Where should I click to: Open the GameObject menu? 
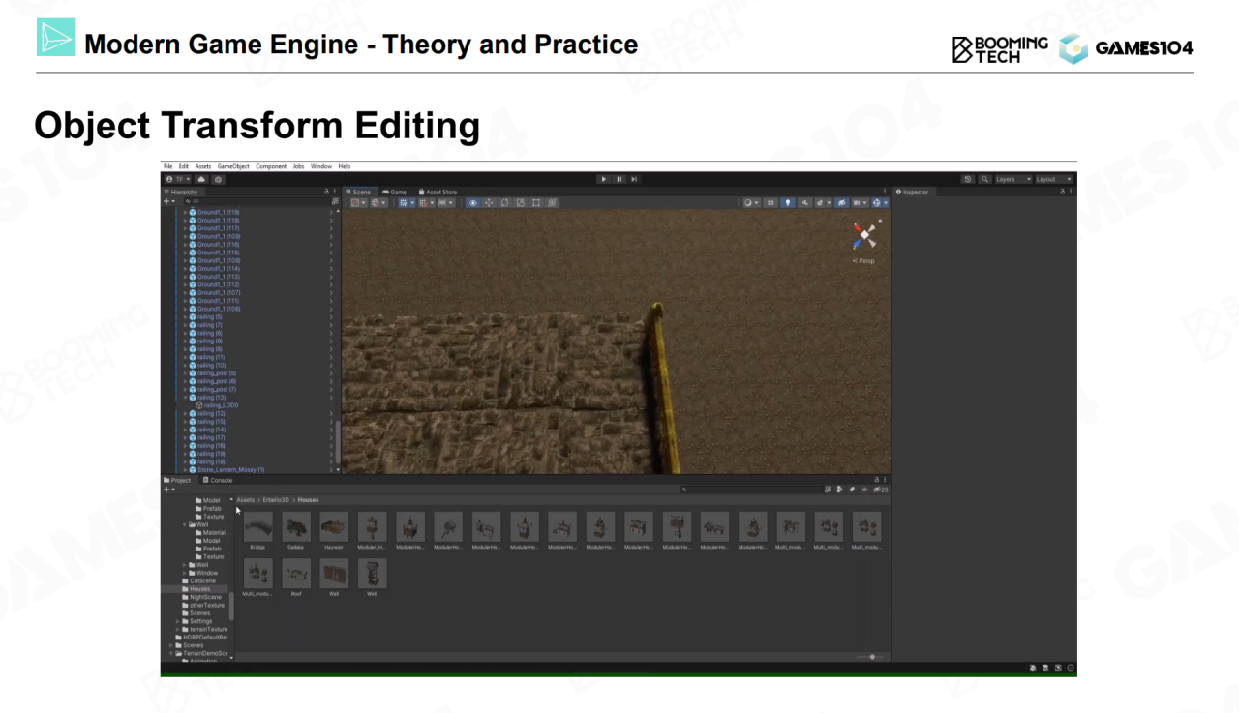point(233,166)
